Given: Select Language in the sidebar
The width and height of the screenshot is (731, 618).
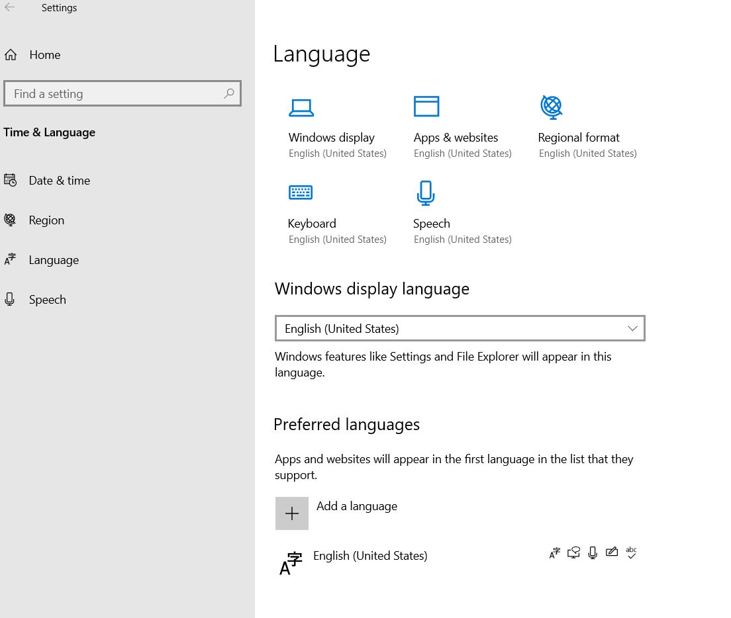Looking at the screenshot, I should coord(54,260).
